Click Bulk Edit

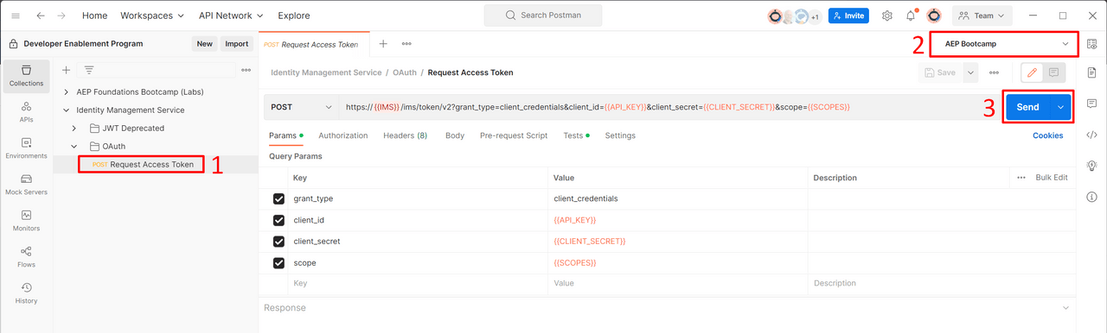pos(1052,177)
